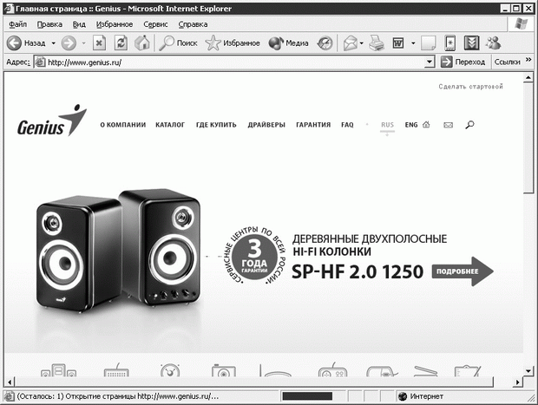
Task: Open the address bar URL dropdown
Action: pos(430,62)
